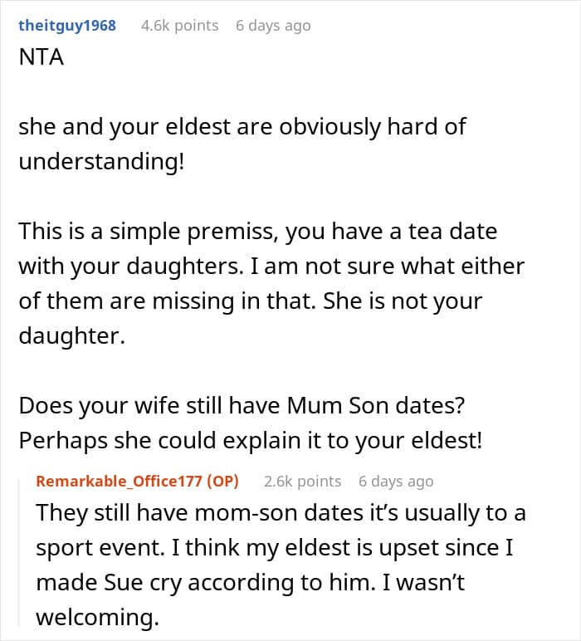Click the line "Does your wife still have Mum Son dates?"

click(x=242, y=406)
